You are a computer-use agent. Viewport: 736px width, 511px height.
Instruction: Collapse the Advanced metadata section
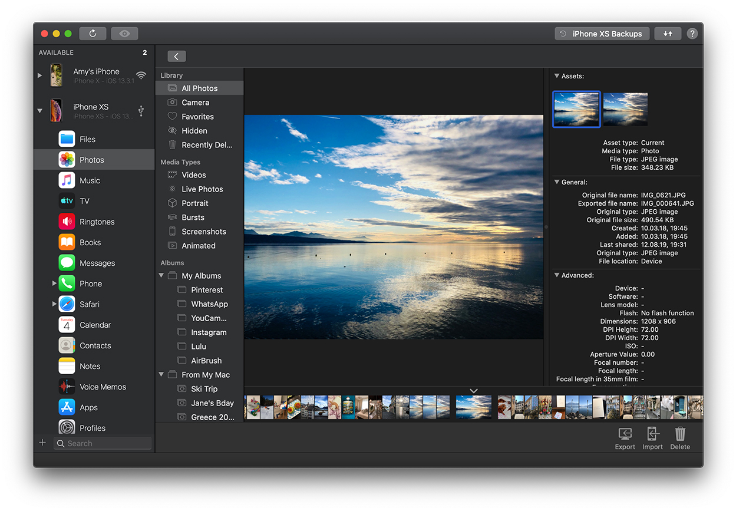pos(556,275)
